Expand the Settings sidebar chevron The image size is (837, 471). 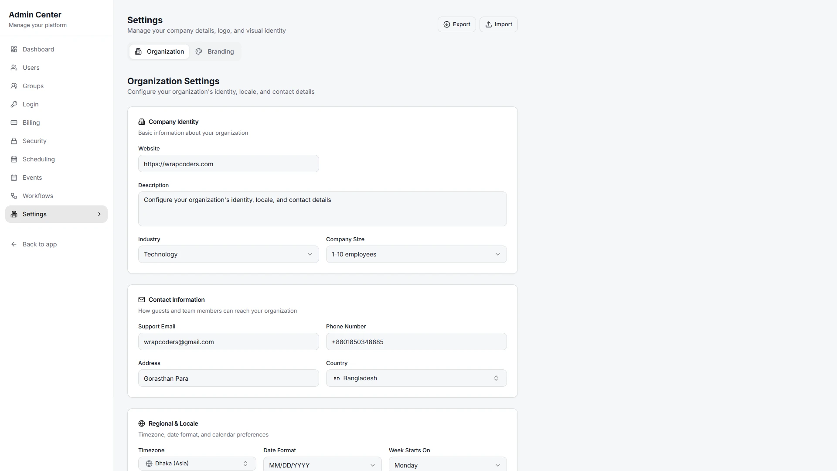point(99,214)
